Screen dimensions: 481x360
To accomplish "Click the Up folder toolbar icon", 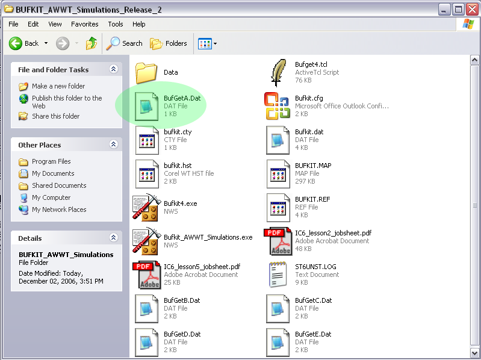I will (x=92, y=43).
